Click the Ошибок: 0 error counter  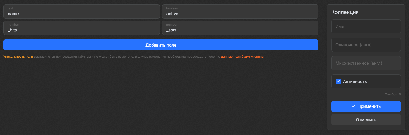tap(393, 94)
